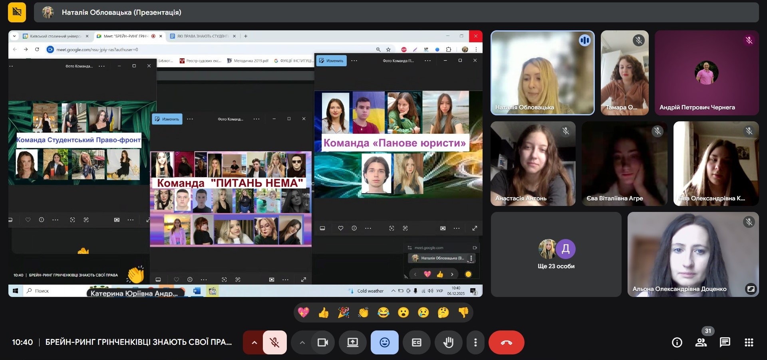The height and width of the screenshot is (360, 767).
Task: Raise your hand in the meeting
Action: click(x=448, y=342)
